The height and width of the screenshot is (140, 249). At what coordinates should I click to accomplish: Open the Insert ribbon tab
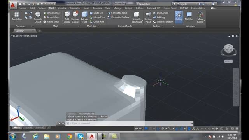(86, 8)
